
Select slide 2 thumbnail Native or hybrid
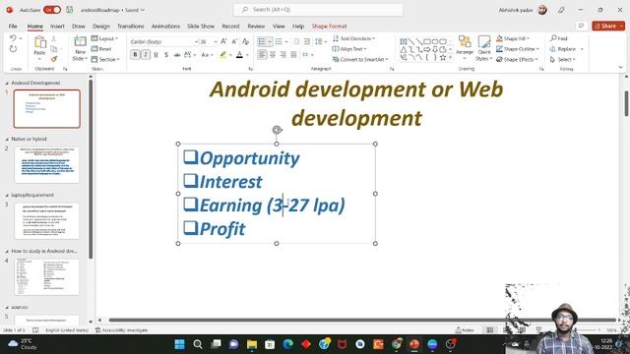[46, 165]
